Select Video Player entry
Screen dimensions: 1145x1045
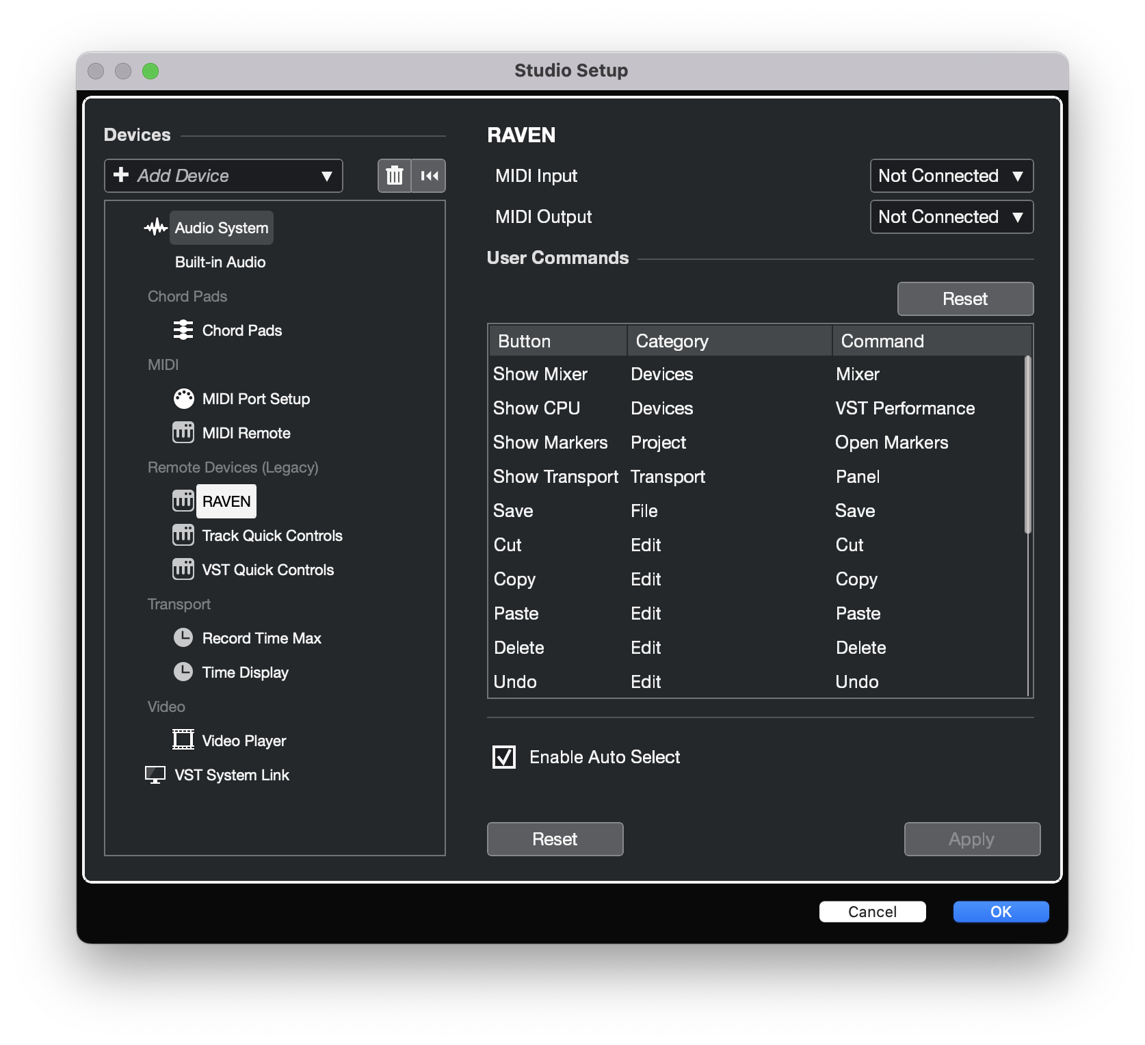pos(244,741)
